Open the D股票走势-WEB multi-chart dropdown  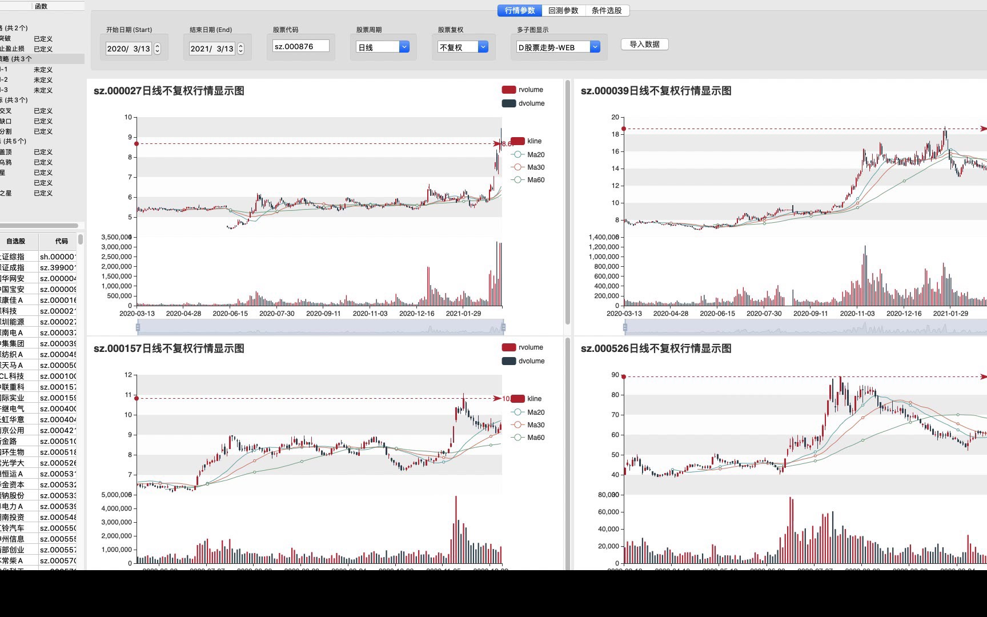pyautogui.click(x=558, y=47)
